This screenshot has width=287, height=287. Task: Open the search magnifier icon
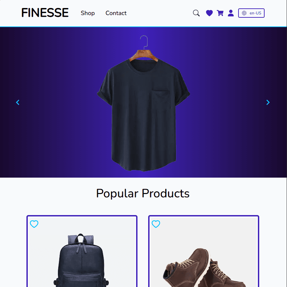tap(196, 13)
